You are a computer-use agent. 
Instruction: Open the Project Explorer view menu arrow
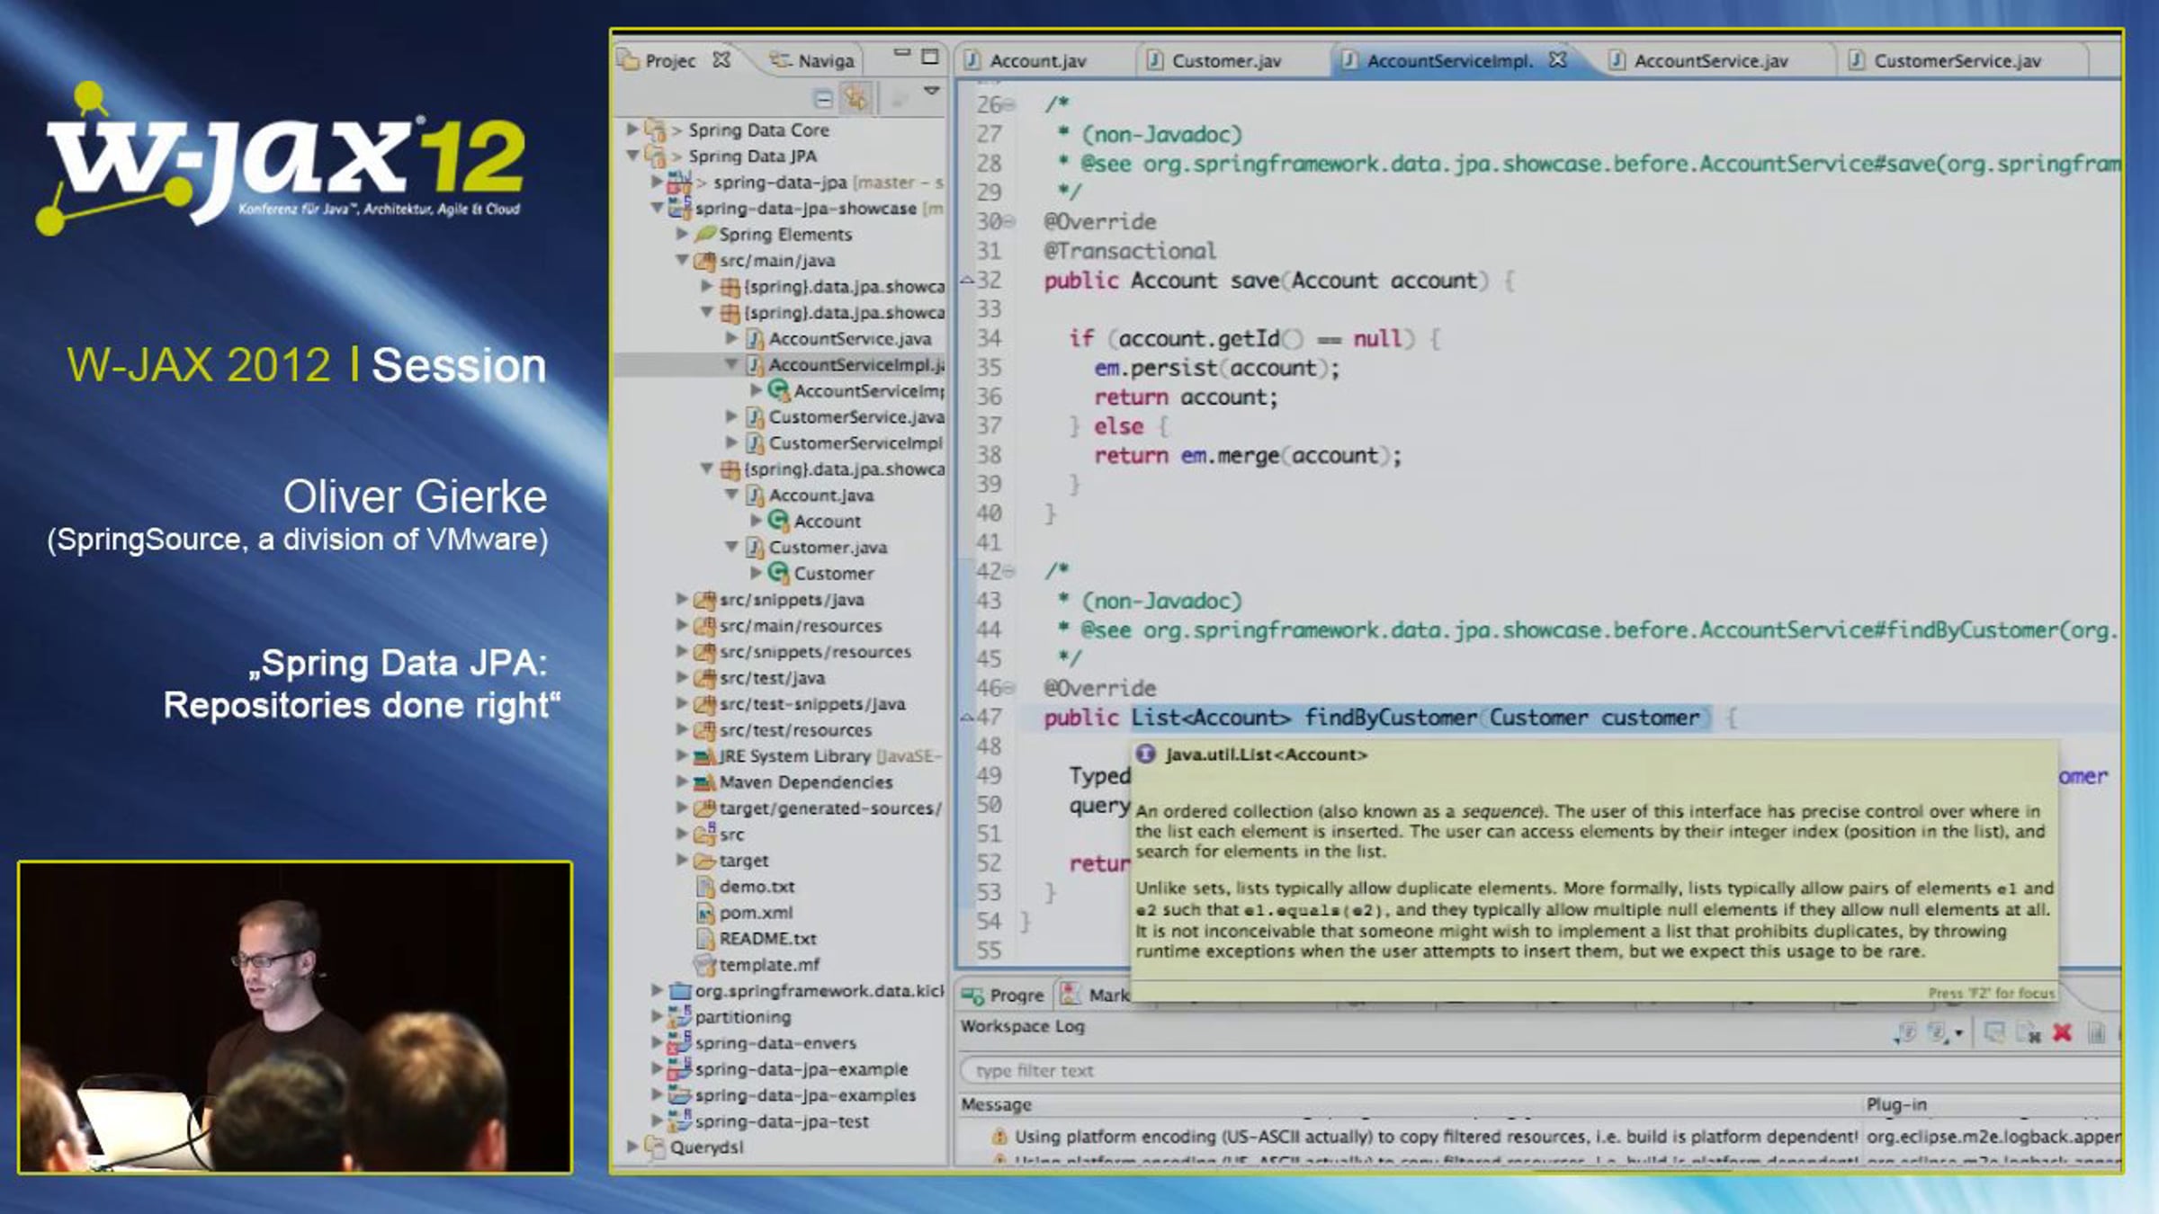click(x=932, y=91)
